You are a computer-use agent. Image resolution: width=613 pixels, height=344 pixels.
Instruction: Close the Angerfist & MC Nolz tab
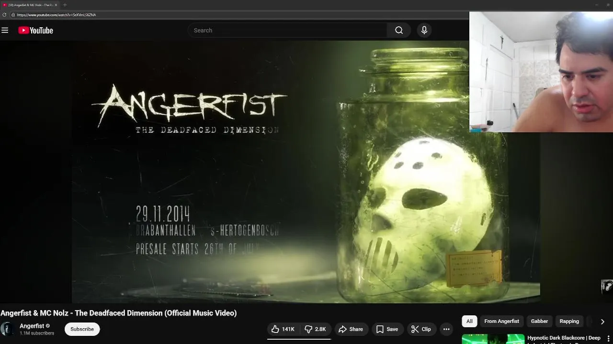(56, 5)
